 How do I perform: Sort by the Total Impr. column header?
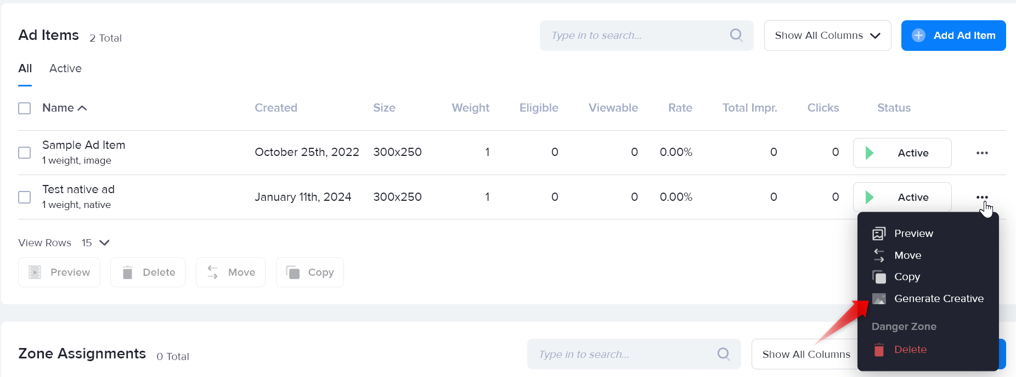coord(750,108)
